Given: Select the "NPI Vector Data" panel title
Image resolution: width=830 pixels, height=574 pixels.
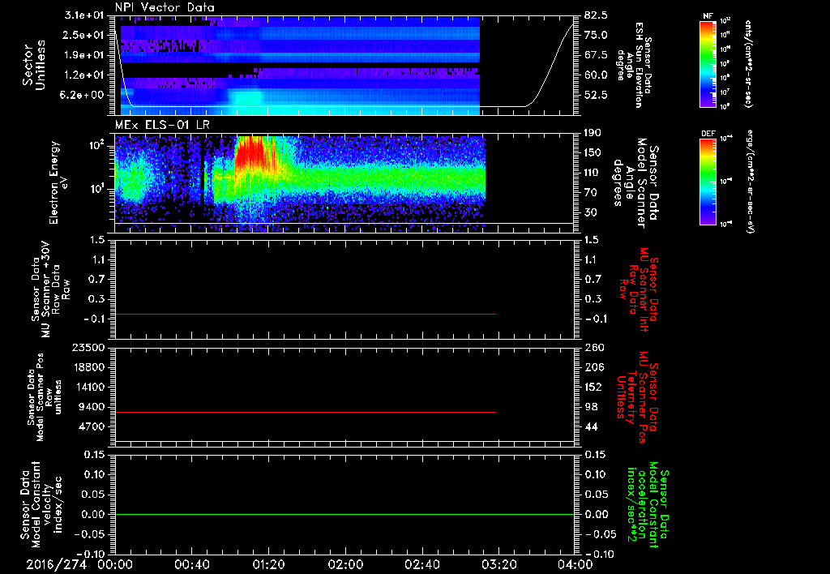Looking at the screenshot, I should [x=165, y=7].
